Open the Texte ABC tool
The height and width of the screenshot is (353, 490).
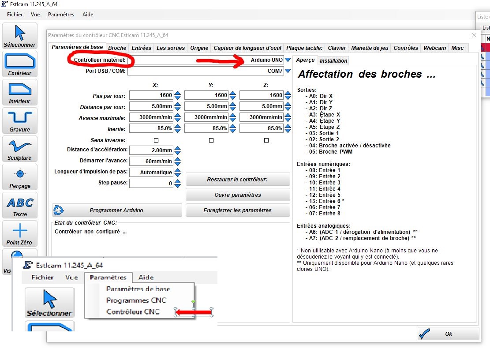coord(20,206)
